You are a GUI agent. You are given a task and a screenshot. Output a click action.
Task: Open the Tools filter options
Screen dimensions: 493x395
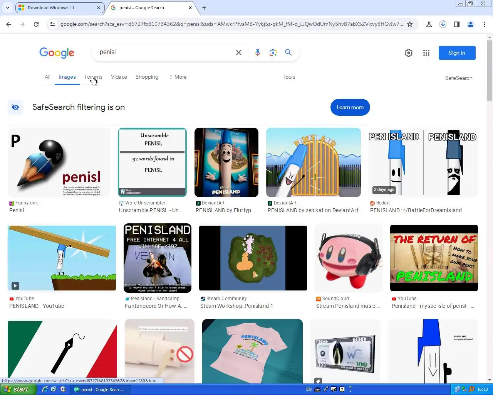click(289, 77)
